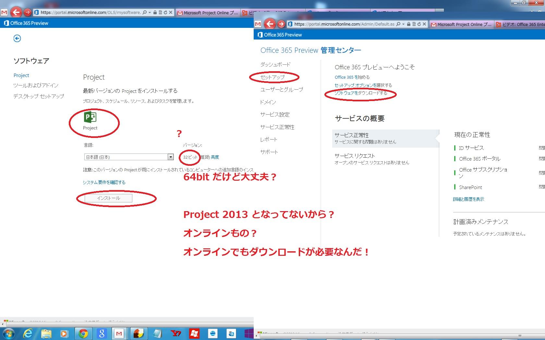
Task: Click the circled back arrow above ソフトウェア
Action: [x=17, y=39]
